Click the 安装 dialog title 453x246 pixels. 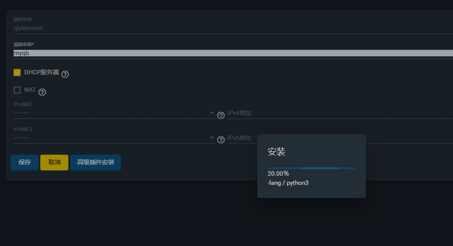point(276,152)
